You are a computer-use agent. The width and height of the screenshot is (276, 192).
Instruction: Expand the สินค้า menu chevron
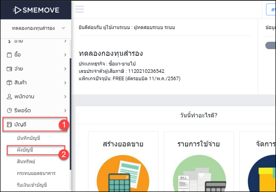(65, 83)
